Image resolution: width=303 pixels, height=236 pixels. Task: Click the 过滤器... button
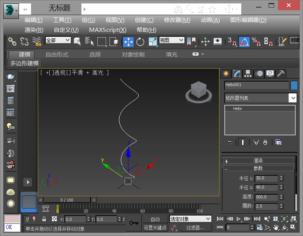pos(195,228)
